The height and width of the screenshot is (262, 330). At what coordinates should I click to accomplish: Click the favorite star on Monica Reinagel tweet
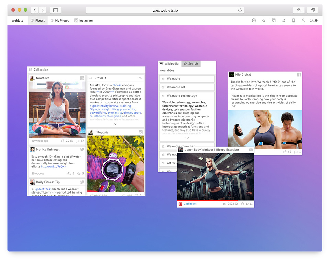pyautogui.click(x=79, y=174)
